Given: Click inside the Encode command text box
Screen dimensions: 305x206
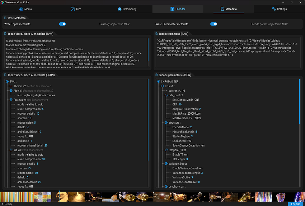Looking at the screenshot, I should 228,53.
